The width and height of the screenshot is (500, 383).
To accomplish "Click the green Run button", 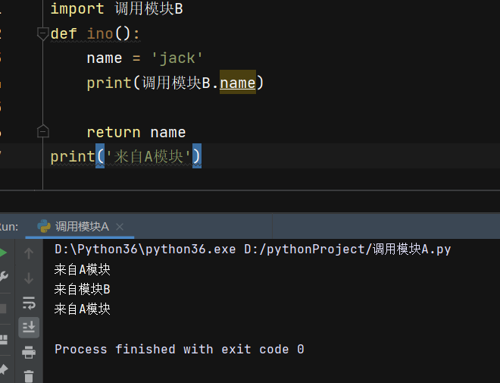I will (x=3, y=253).
